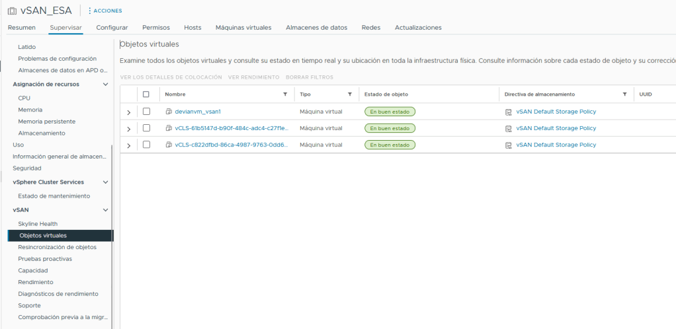The image size is (676, 329).
Task: Click filter icon in Nombre column header
Action: coord(285,94)
